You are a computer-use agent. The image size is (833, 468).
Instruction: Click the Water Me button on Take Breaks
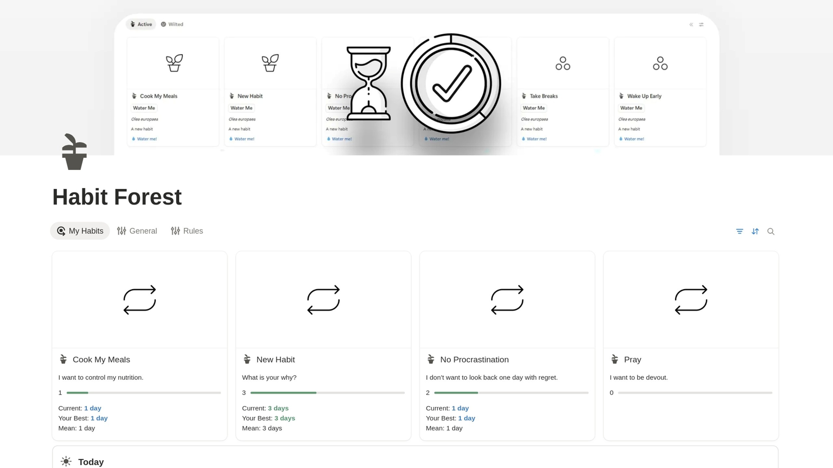pos(534,108)
